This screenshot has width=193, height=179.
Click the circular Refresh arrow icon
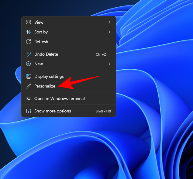click(29, 42)
